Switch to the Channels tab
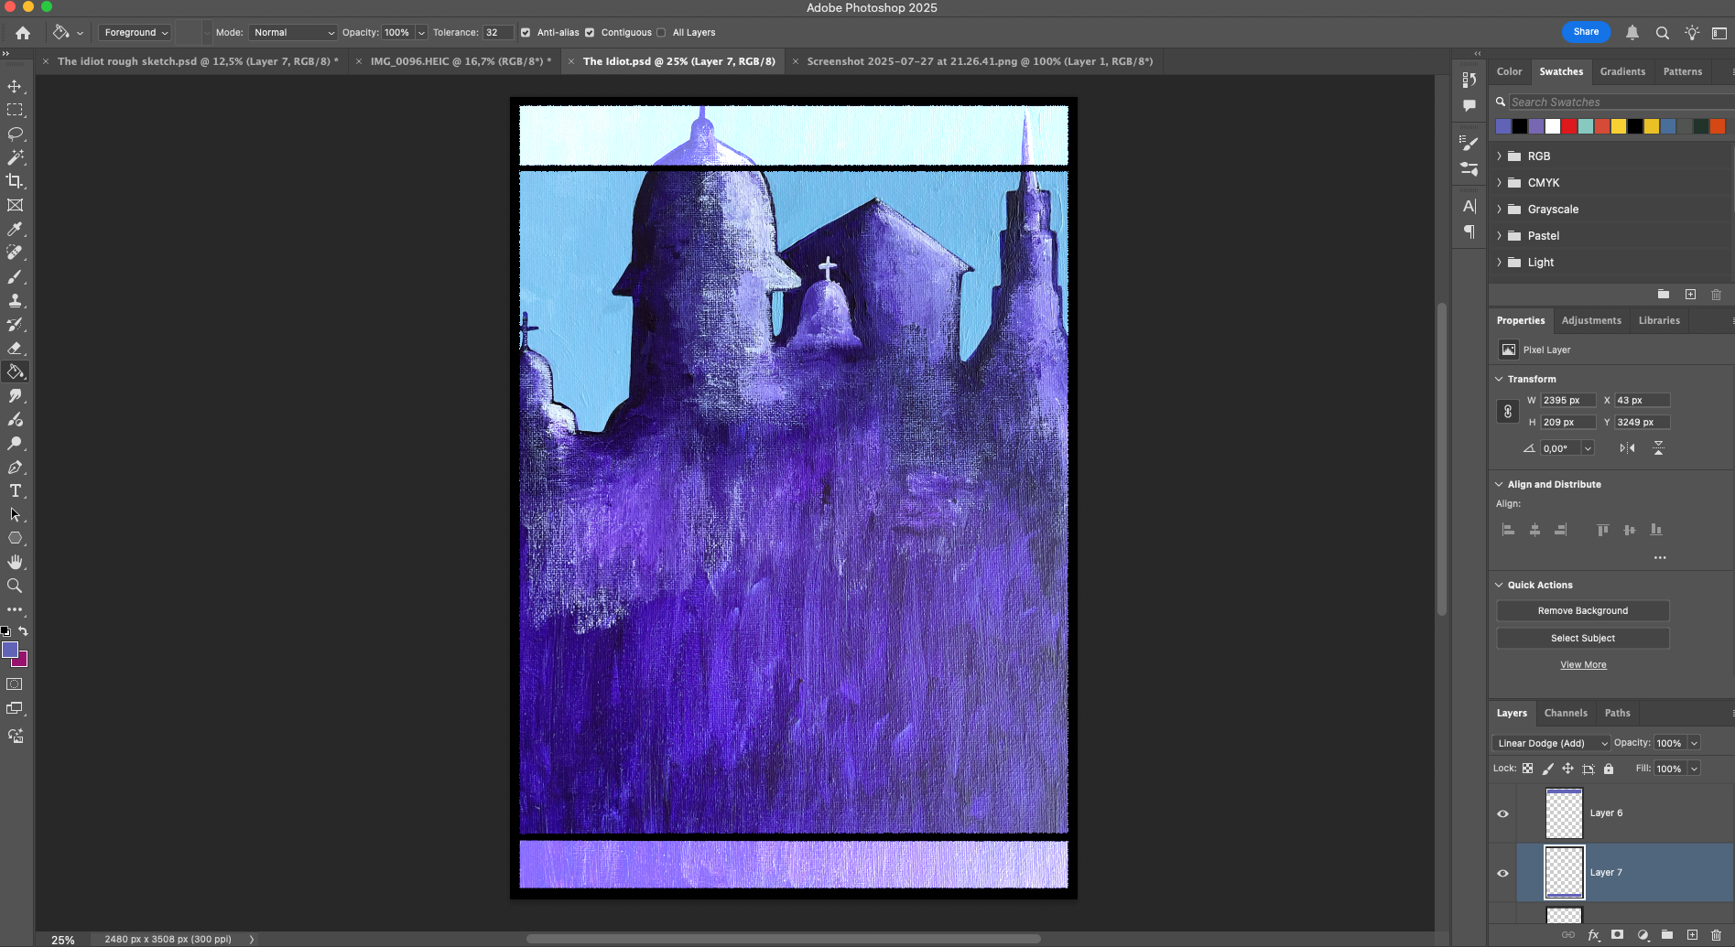This screenshot has height=947, width=1735. pos(1566,713)
